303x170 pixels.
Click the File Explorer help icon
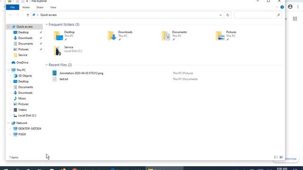pos(282,7)
